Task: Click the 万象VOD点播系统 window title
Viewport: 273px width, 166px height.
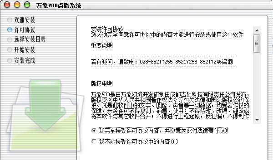Action: pyautogui.click(x=59, y=5)
